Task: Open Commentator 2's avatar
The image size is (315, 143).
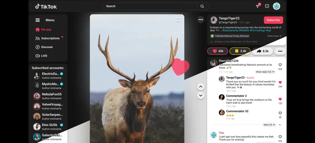Action: pos(222,97)
